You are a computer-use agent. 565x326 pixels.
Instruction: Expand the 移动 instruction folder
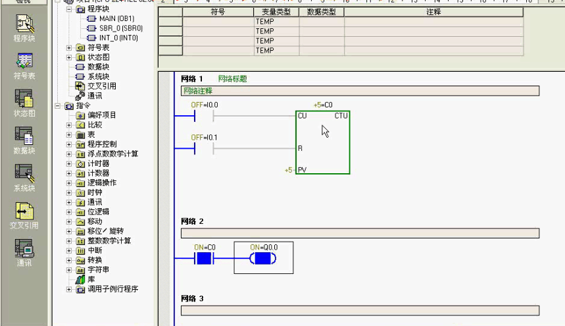[69, 221]
